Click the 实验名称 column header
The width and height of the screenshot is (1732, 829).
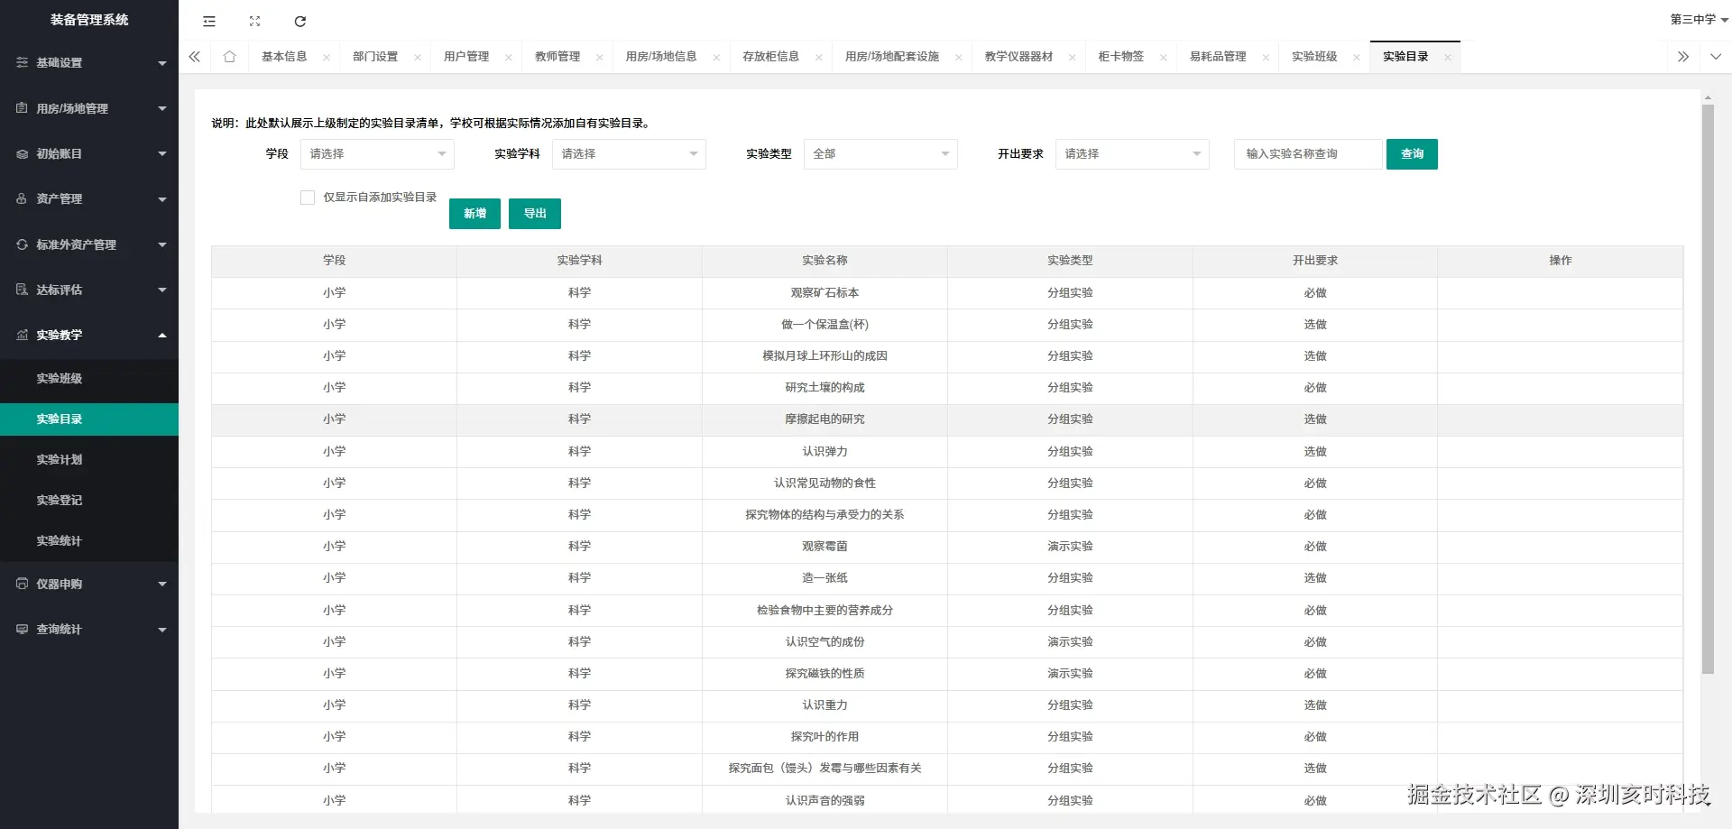(x=825, y=261)
